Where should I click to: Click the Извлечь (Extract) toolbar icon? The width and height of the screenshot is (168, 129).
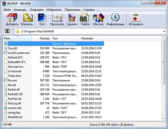(x=28, y=19)
